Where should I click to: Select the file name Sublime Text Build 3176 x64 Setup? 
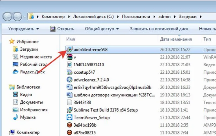(106, 110)
